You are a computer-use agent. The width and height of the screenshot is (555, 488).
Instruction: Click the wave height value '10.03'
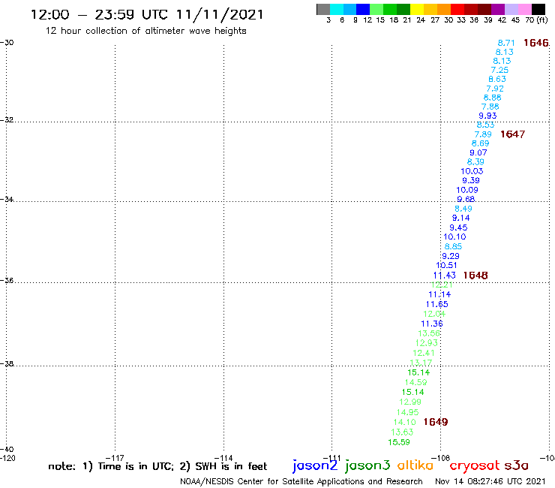pos(472,171)
